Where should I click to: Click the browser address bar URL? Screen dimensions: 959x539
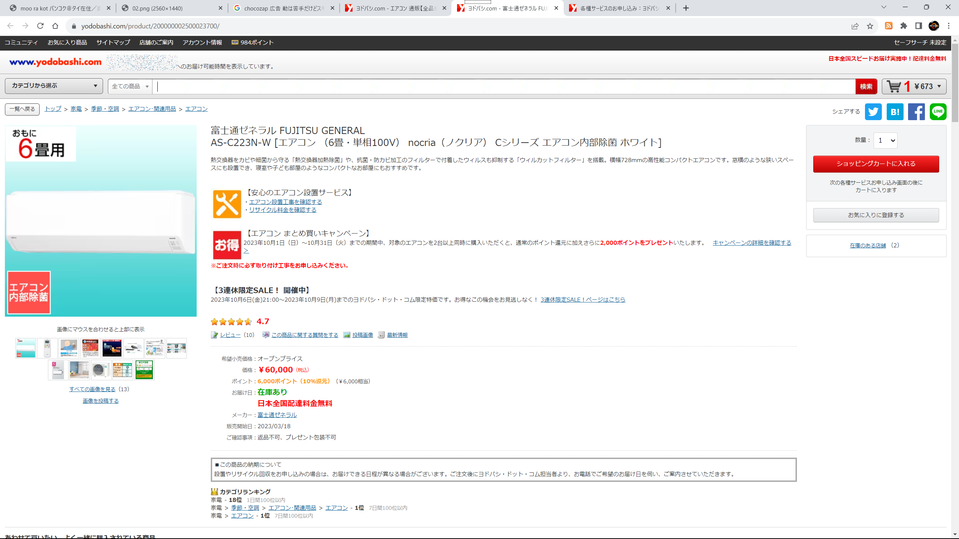point(150,26)
